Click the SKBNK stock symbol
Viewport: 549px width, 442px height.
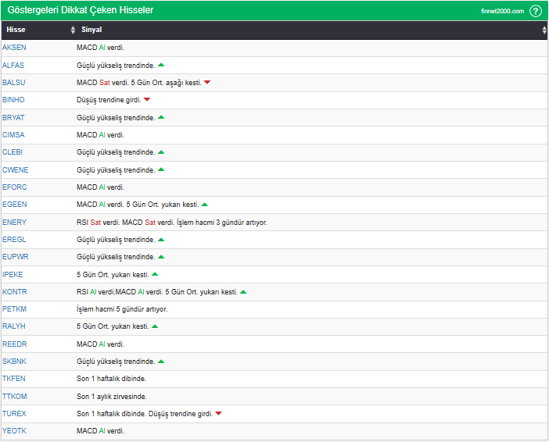point(14,362)
